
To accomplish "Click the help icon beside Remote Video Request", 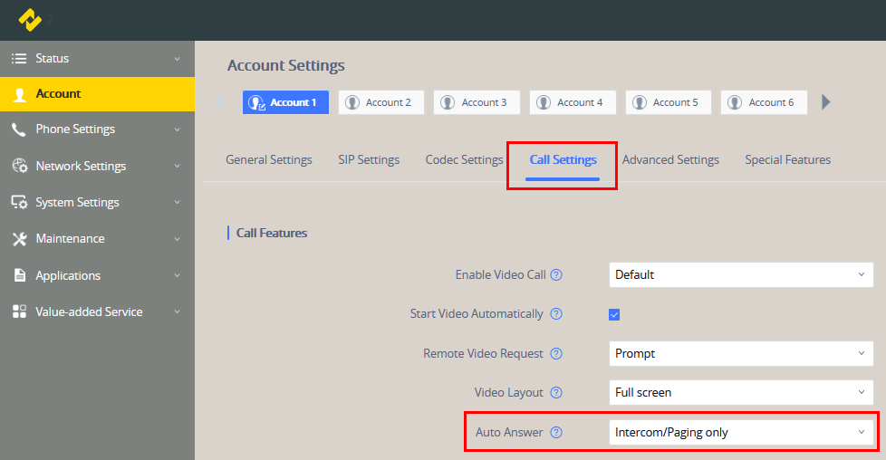I will click(x=557, y=354).
